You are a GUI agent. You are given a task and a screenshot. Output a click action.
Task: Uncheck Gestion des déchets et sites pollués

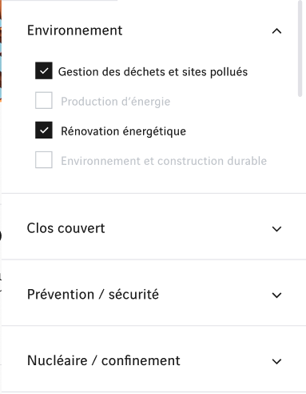[x=44, y=70]
